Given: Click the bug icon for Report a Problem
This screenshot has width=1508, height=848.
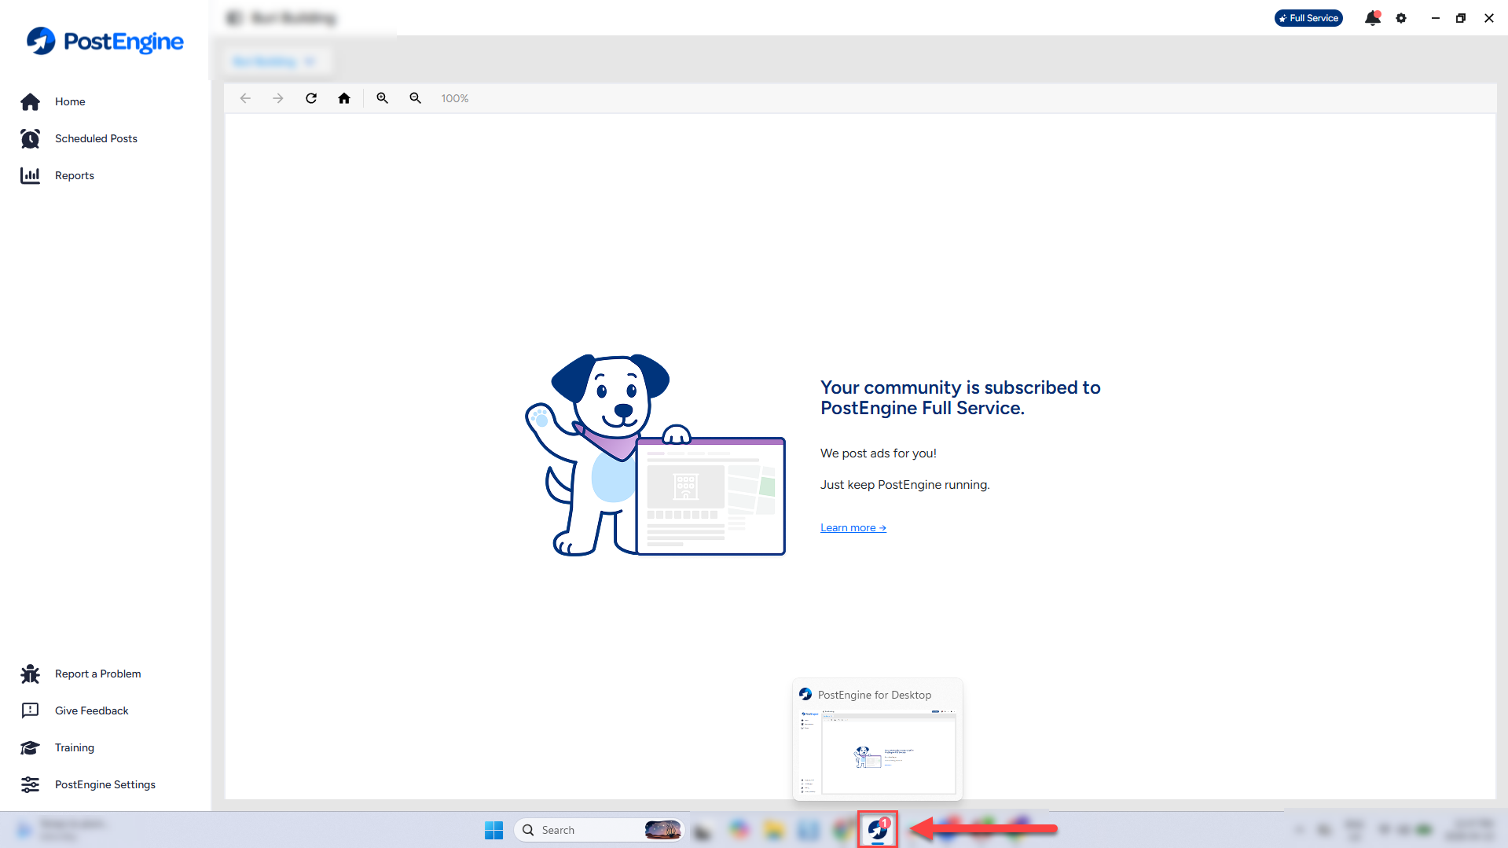Looking at the screenshot, I should coord(30,674).
